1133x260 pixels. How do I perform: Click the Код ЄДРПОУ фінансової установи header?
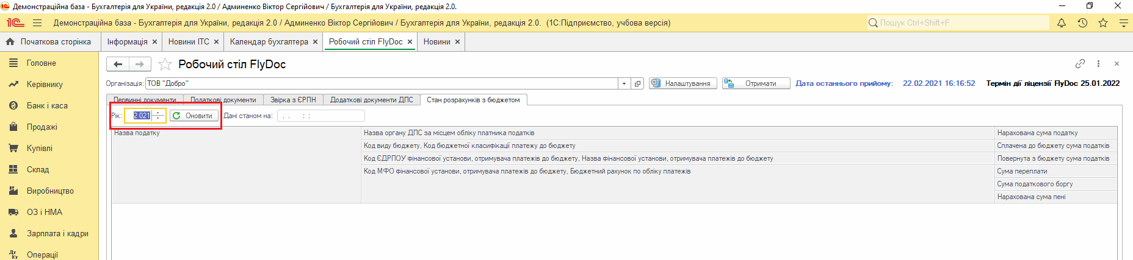[678, 158]
